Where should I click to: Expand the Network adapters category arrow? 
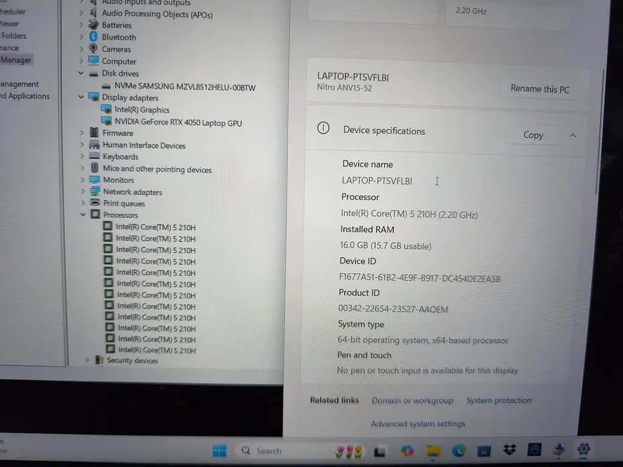[x=83, y=192]
